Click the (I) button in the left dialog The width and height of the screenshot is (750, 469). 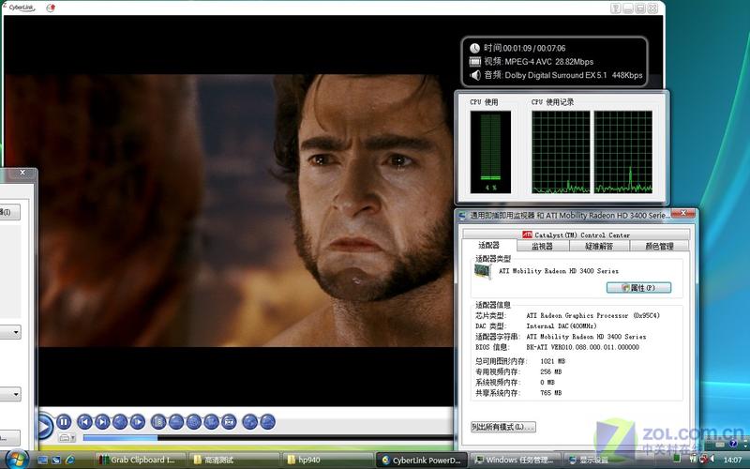tap(9, 212)
